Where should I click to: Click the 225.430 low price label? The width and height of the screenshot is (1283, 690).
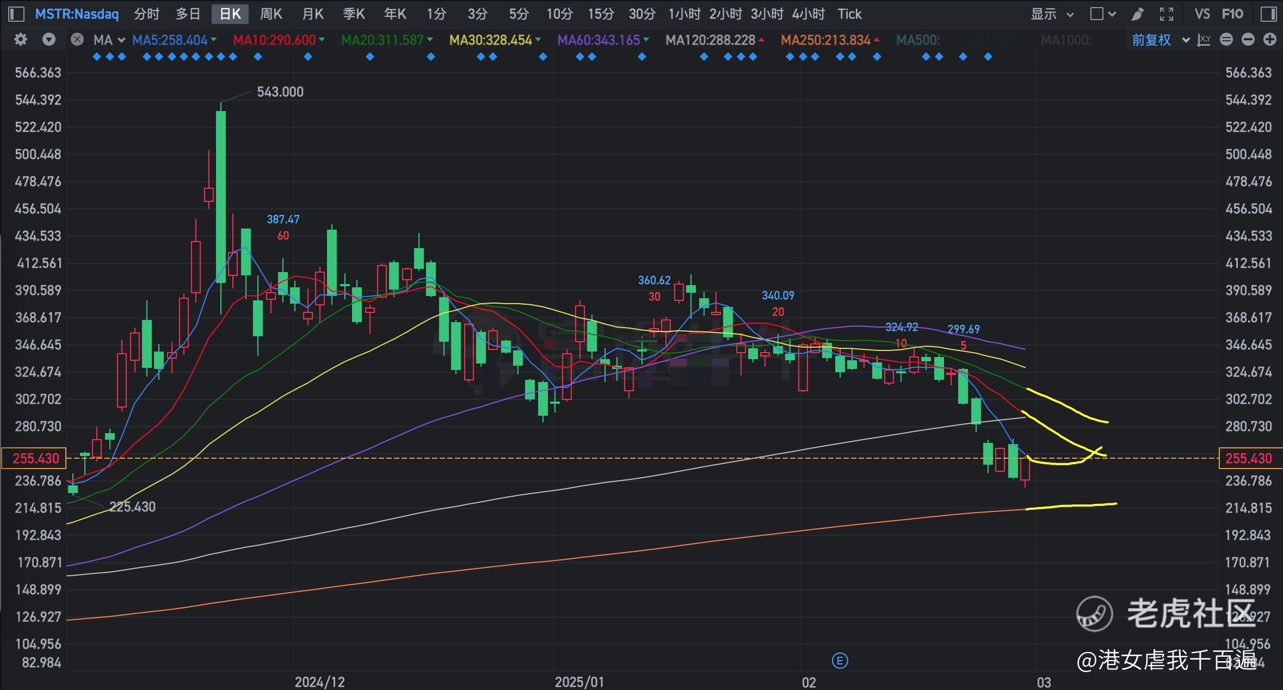(x=132, y=507)
